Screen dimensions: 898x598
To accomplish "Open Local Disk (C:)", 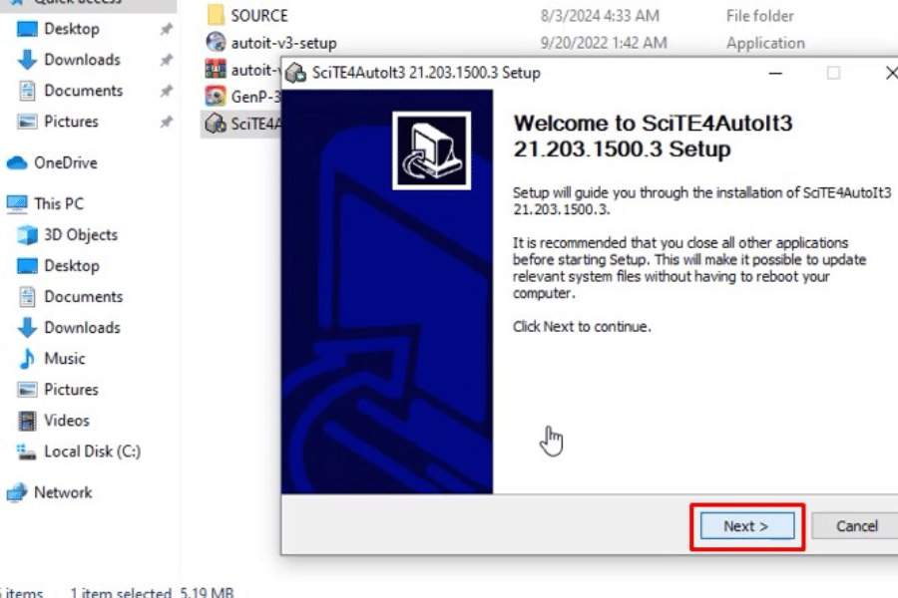I will pyautogui.click(x=92, y=450).
